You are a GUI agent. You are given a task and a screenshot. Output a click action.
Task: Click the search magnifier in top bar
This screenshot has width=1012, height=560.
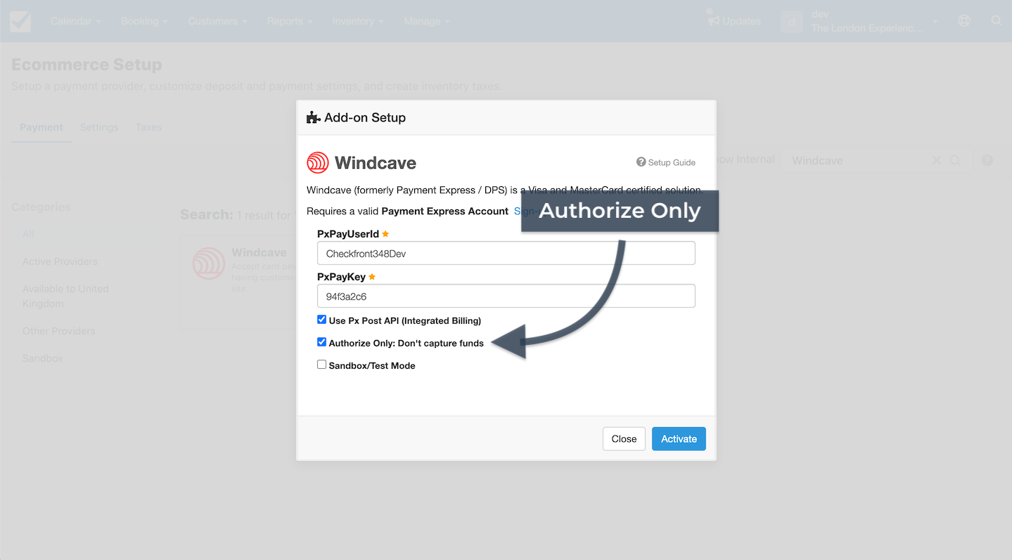tap(997, 21)
